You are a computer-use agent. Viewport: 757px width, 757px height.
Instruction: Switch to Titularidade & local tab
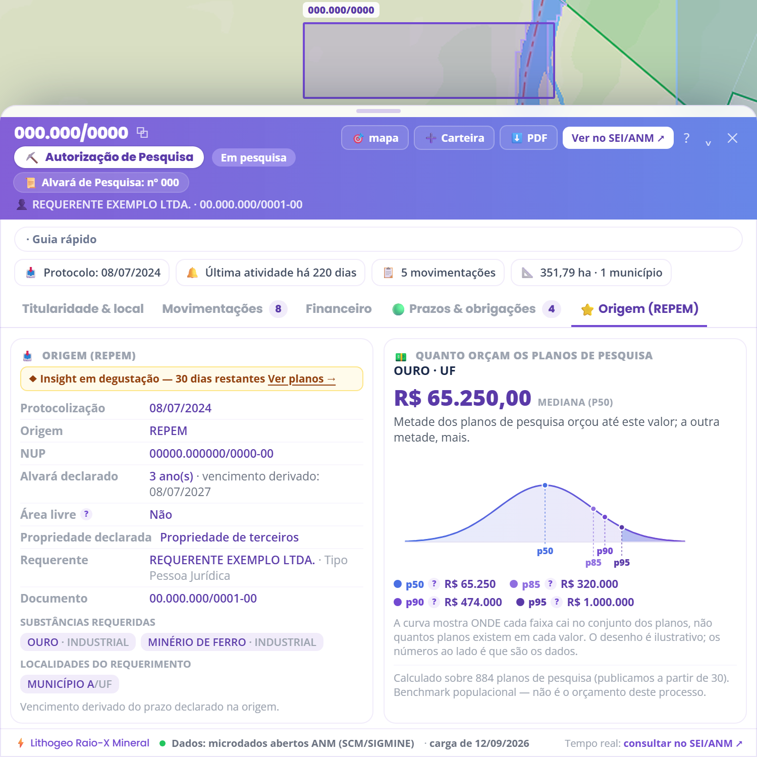83,308
